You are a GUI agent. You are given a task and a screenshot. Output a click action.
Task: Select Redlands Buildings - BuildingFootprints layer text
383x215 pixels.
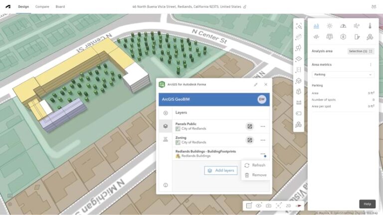coord(205,151)
